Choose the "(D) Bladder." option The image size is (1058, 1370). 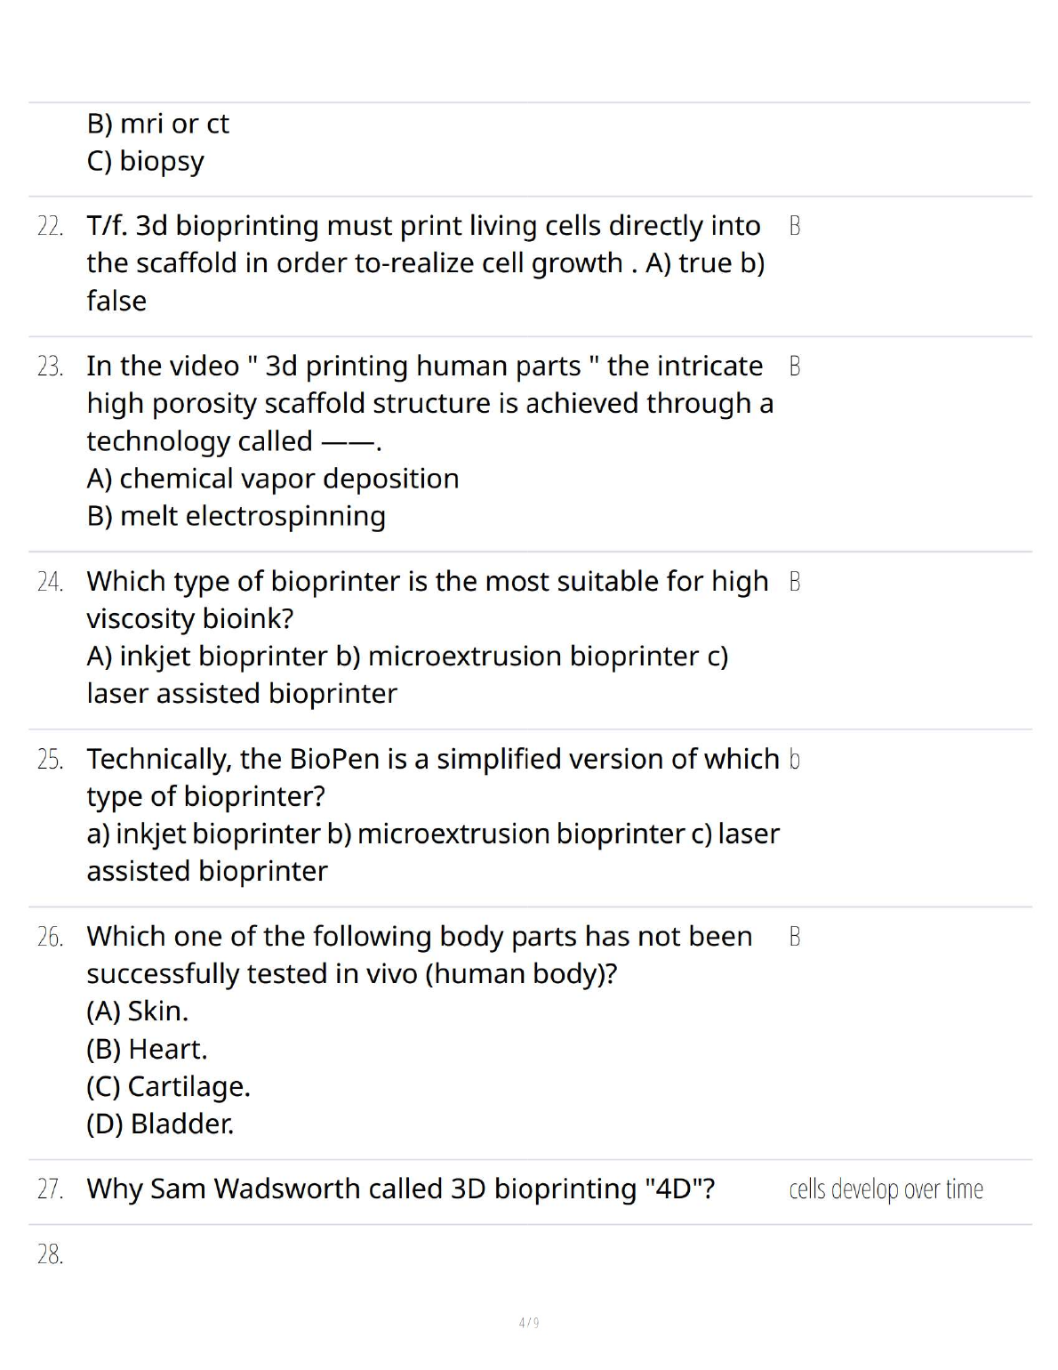tap(160, 1124)
